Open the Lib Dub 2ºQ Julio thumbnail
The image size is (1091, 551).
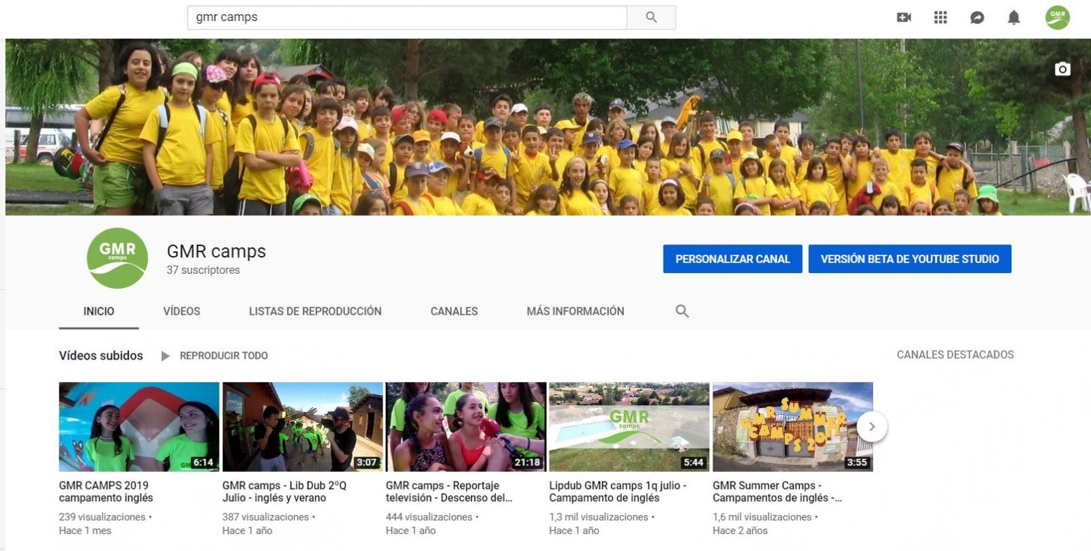[x=303, y=427]
